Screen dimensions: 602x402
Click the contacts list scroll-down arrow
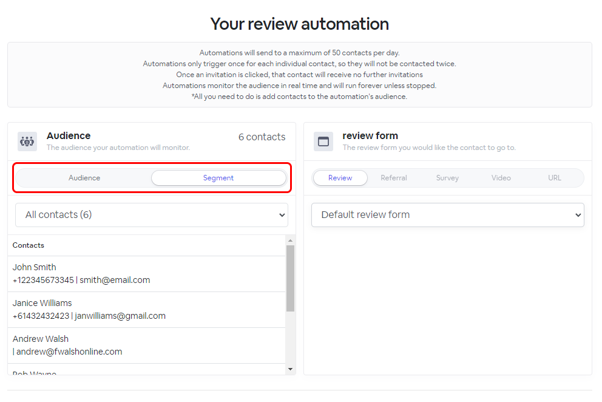(x=290, y=369)
